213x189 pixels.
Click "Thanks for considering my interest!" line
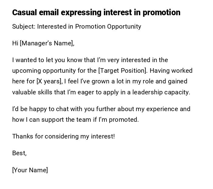click(63, 136)
